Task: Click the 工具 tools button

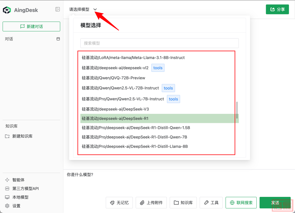Action: 211,203
